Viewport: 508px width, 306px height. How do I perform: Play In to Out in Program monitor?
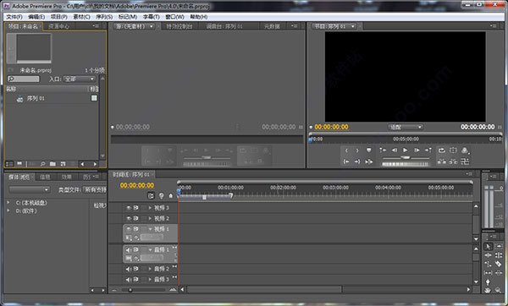pyautogui.click(x=368, y=161)
